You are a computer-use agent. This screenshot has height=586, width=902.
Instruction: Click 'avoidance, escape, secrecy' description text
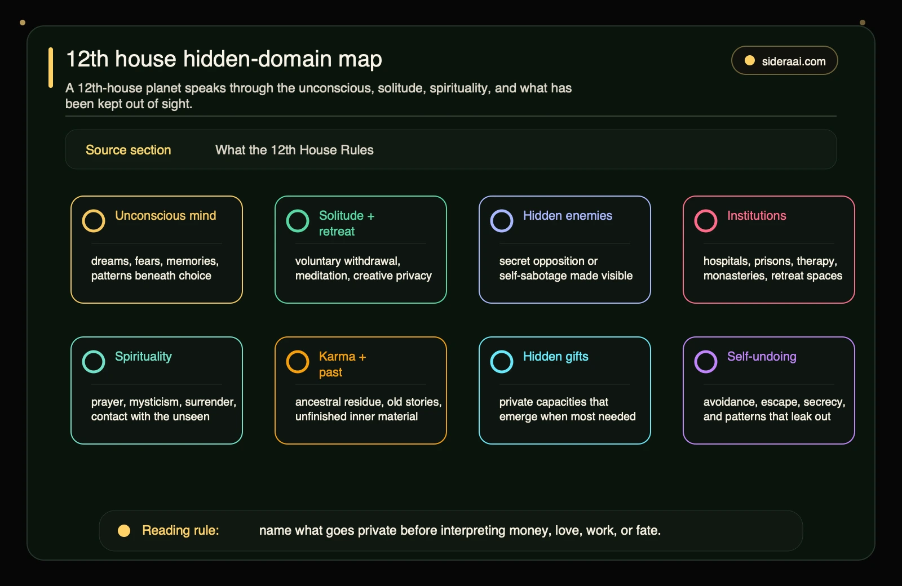774,409
